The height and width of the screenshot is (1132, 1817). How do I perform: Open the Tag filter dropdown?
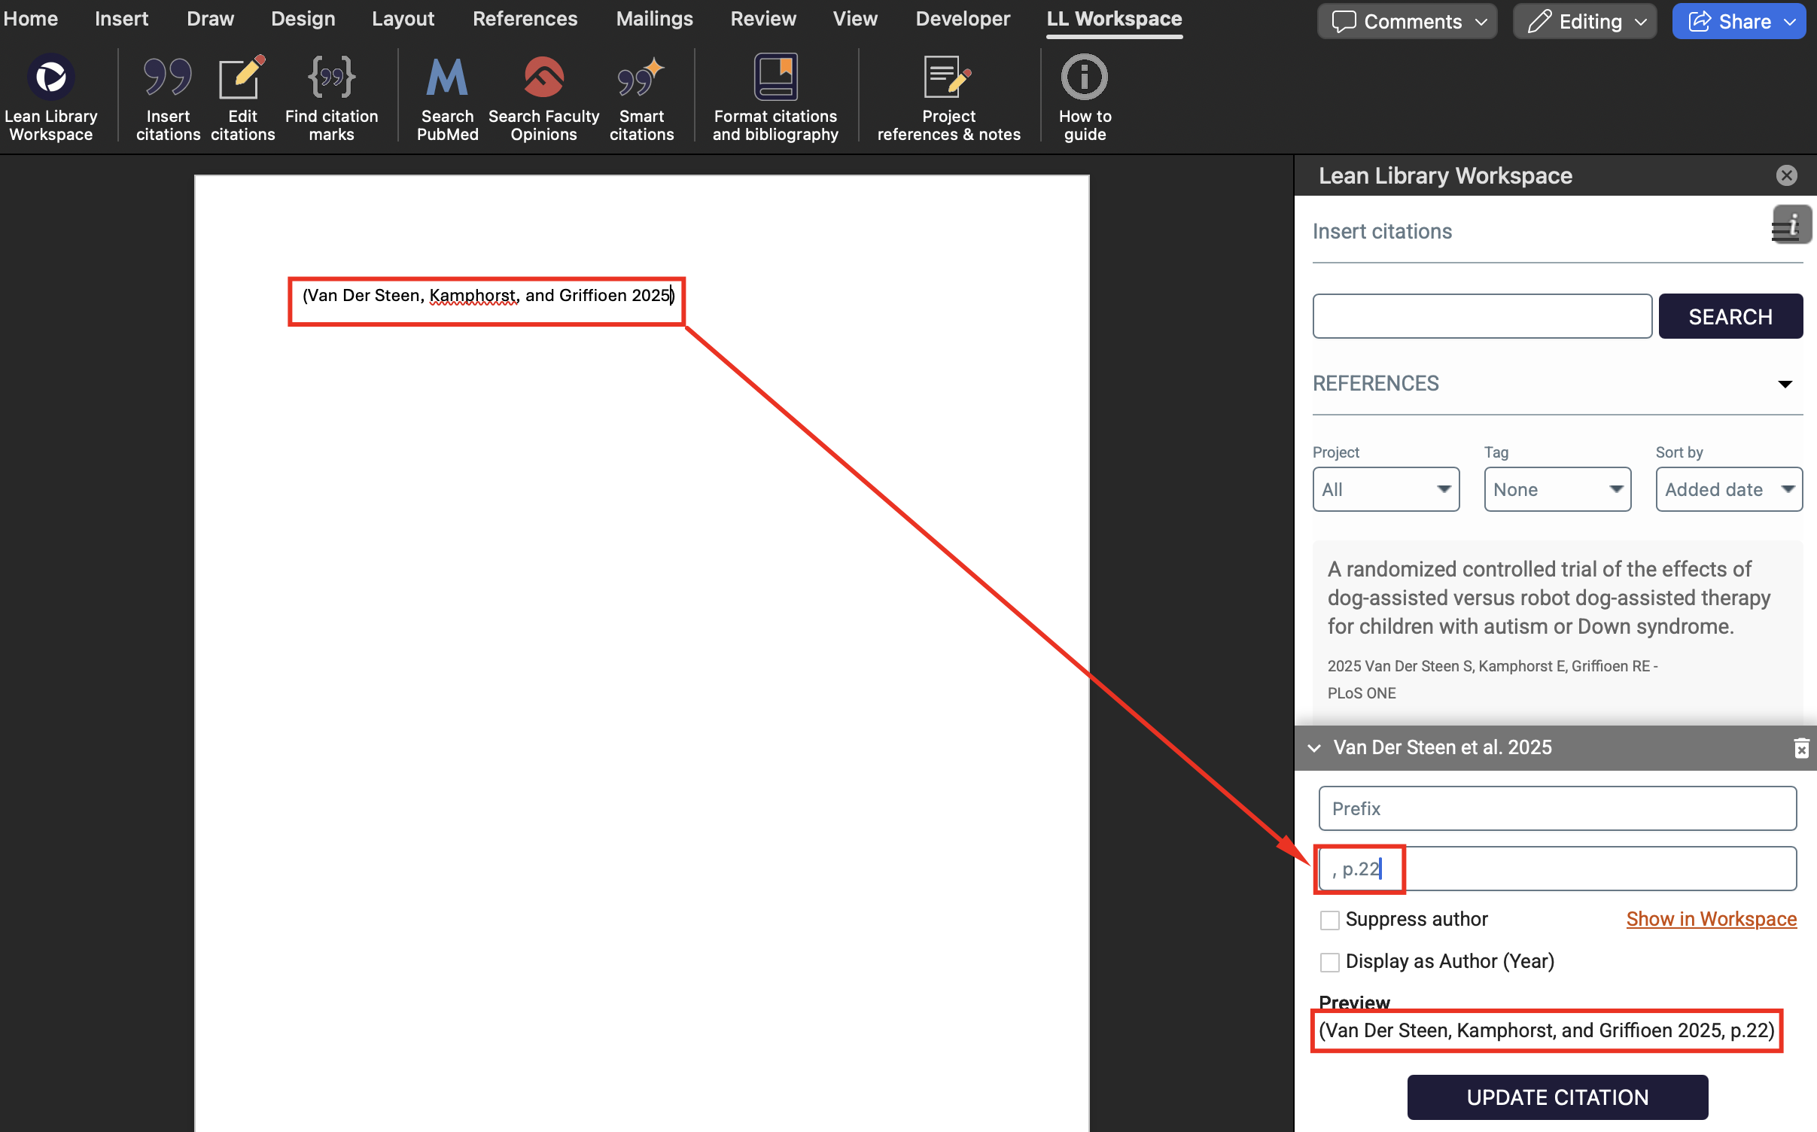(x=1557, y=489)
